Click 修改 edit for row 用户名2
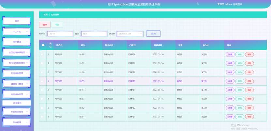 tap(240, 108)
